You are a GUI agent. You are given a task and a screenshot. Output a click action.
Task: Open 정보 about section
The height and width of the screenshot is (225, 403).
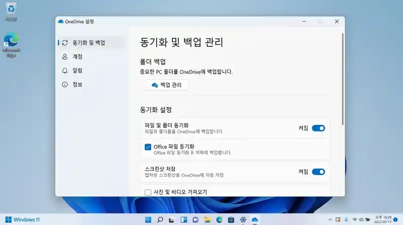91,84
